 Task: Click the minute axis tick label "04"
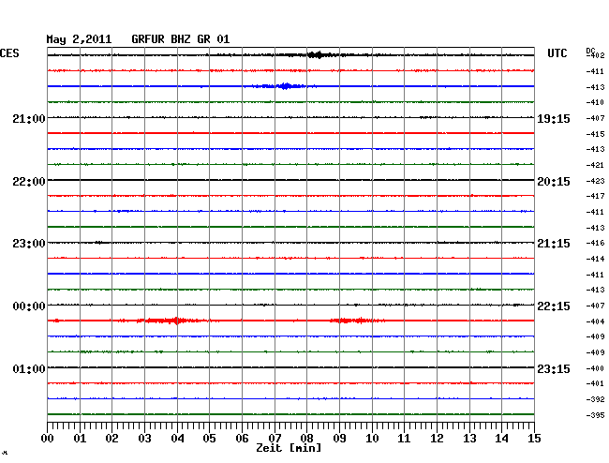(177, 438)
